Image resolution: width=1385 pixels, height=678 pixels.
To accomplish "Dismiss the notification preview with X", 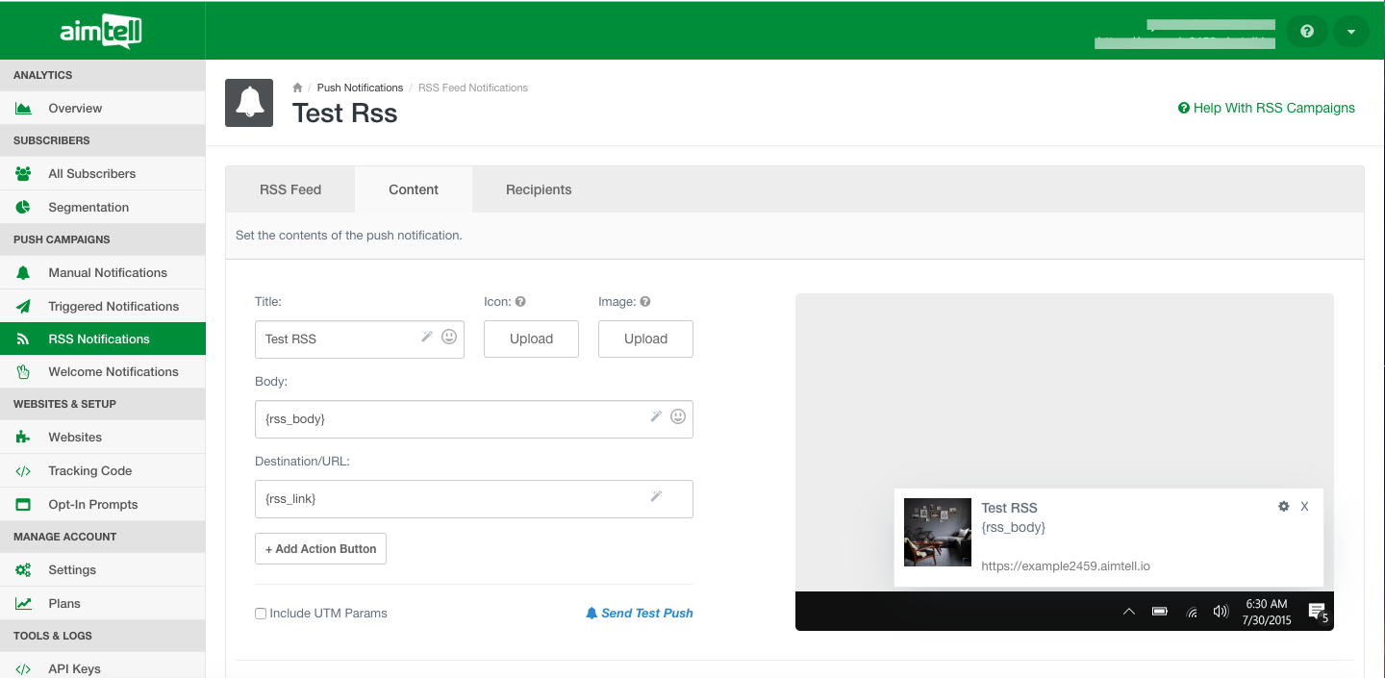I will 1304,506.
